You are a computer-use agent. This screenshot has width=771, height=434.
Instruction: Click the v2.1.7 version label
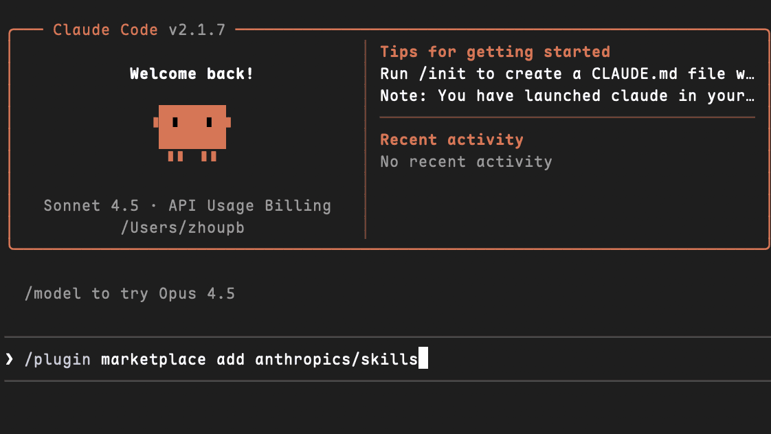point(197,30)
